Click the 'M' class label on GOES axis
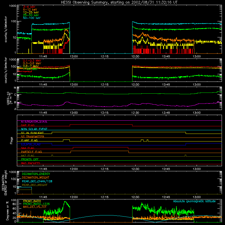 15,88
